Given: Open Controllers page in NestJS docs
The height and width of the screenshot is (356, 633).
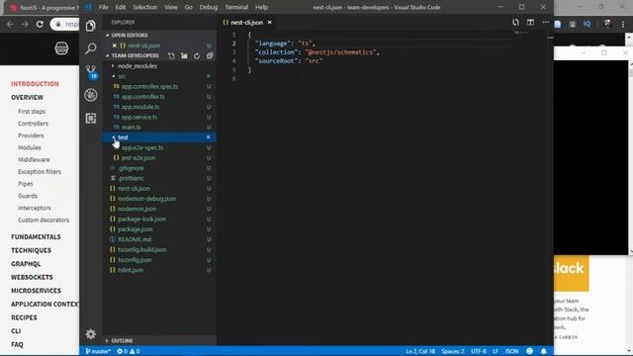Looking at the screenshot, I should 33,124.
